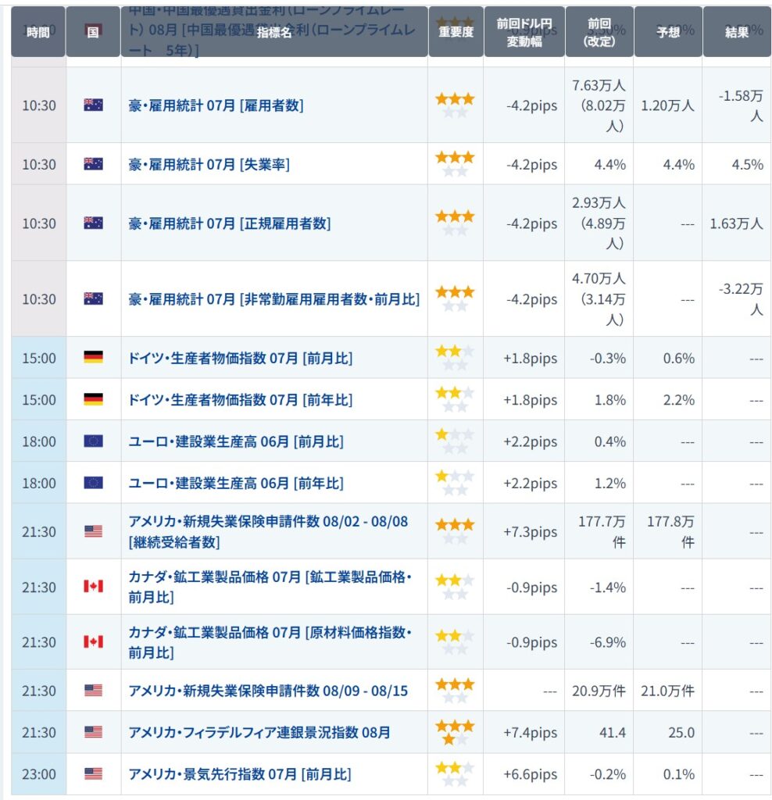Click US flag in 景気先行指数 row
The width and height of the screenshot is (772, 800).
(94, 774)
